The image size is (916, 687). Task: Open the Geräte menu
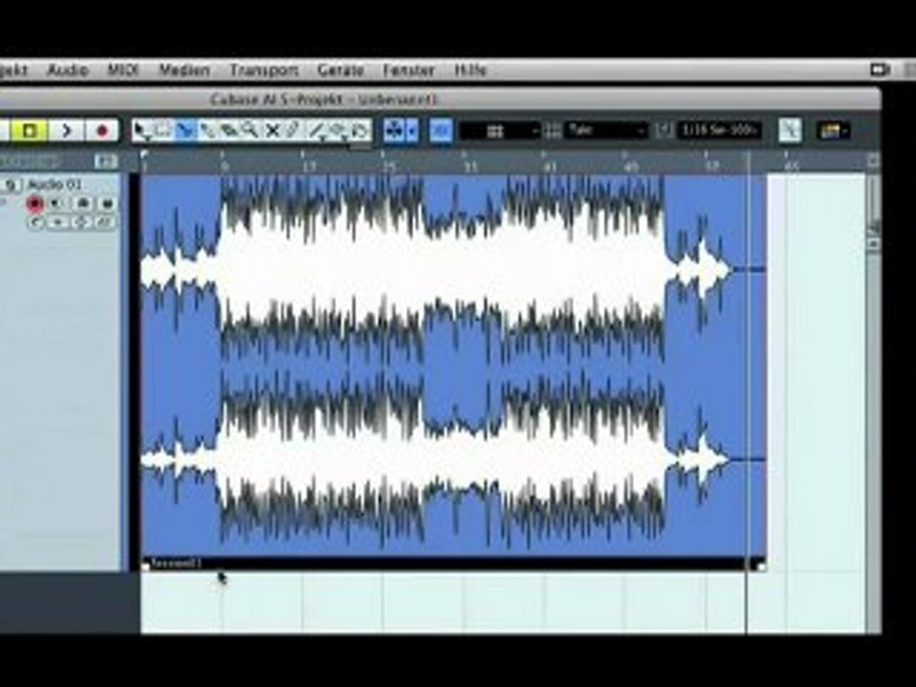click(x=341, y=70)
